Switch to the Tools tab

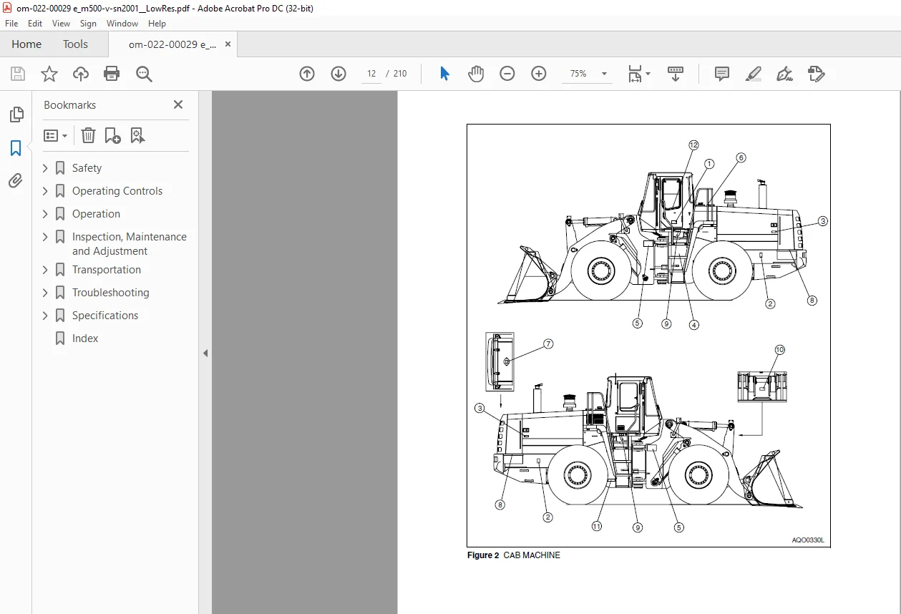tap(75, 44)
